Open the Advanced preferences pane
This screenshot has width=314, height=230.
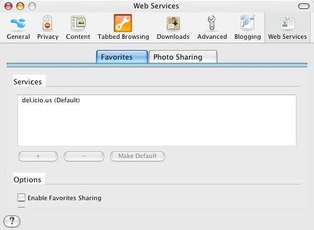pyautogui.click(x=212, y=28)
